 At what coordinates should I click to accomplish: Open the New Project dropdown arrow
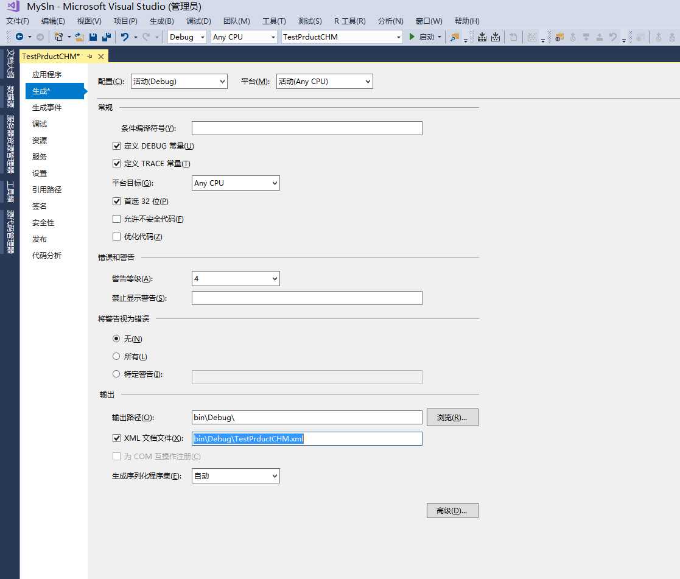[x=69, y=37]
